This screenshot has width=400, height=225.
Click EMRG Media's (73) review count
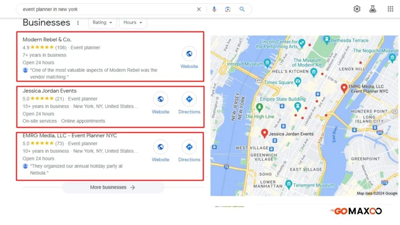tap(59, 143)
